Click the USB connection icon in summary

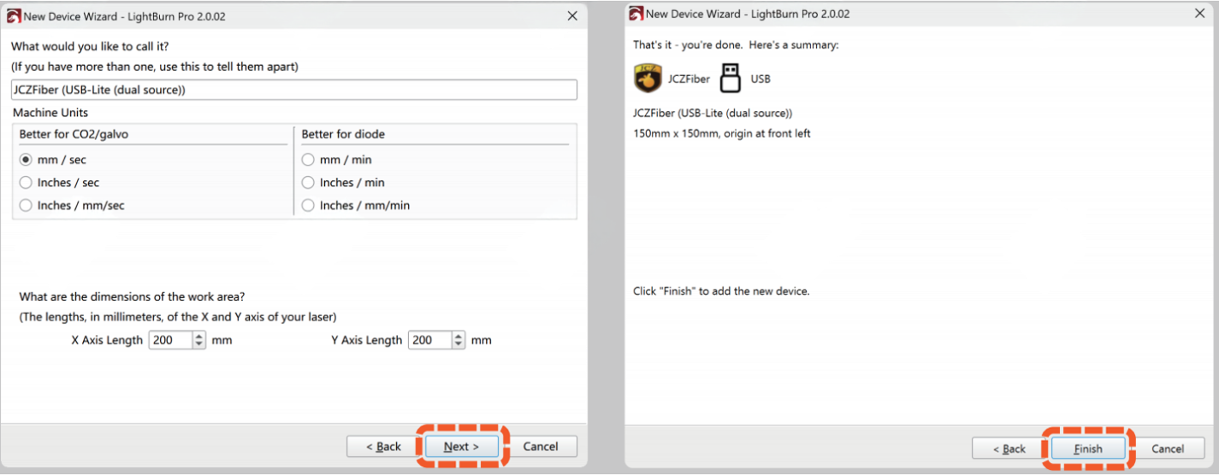coord(730,78)
